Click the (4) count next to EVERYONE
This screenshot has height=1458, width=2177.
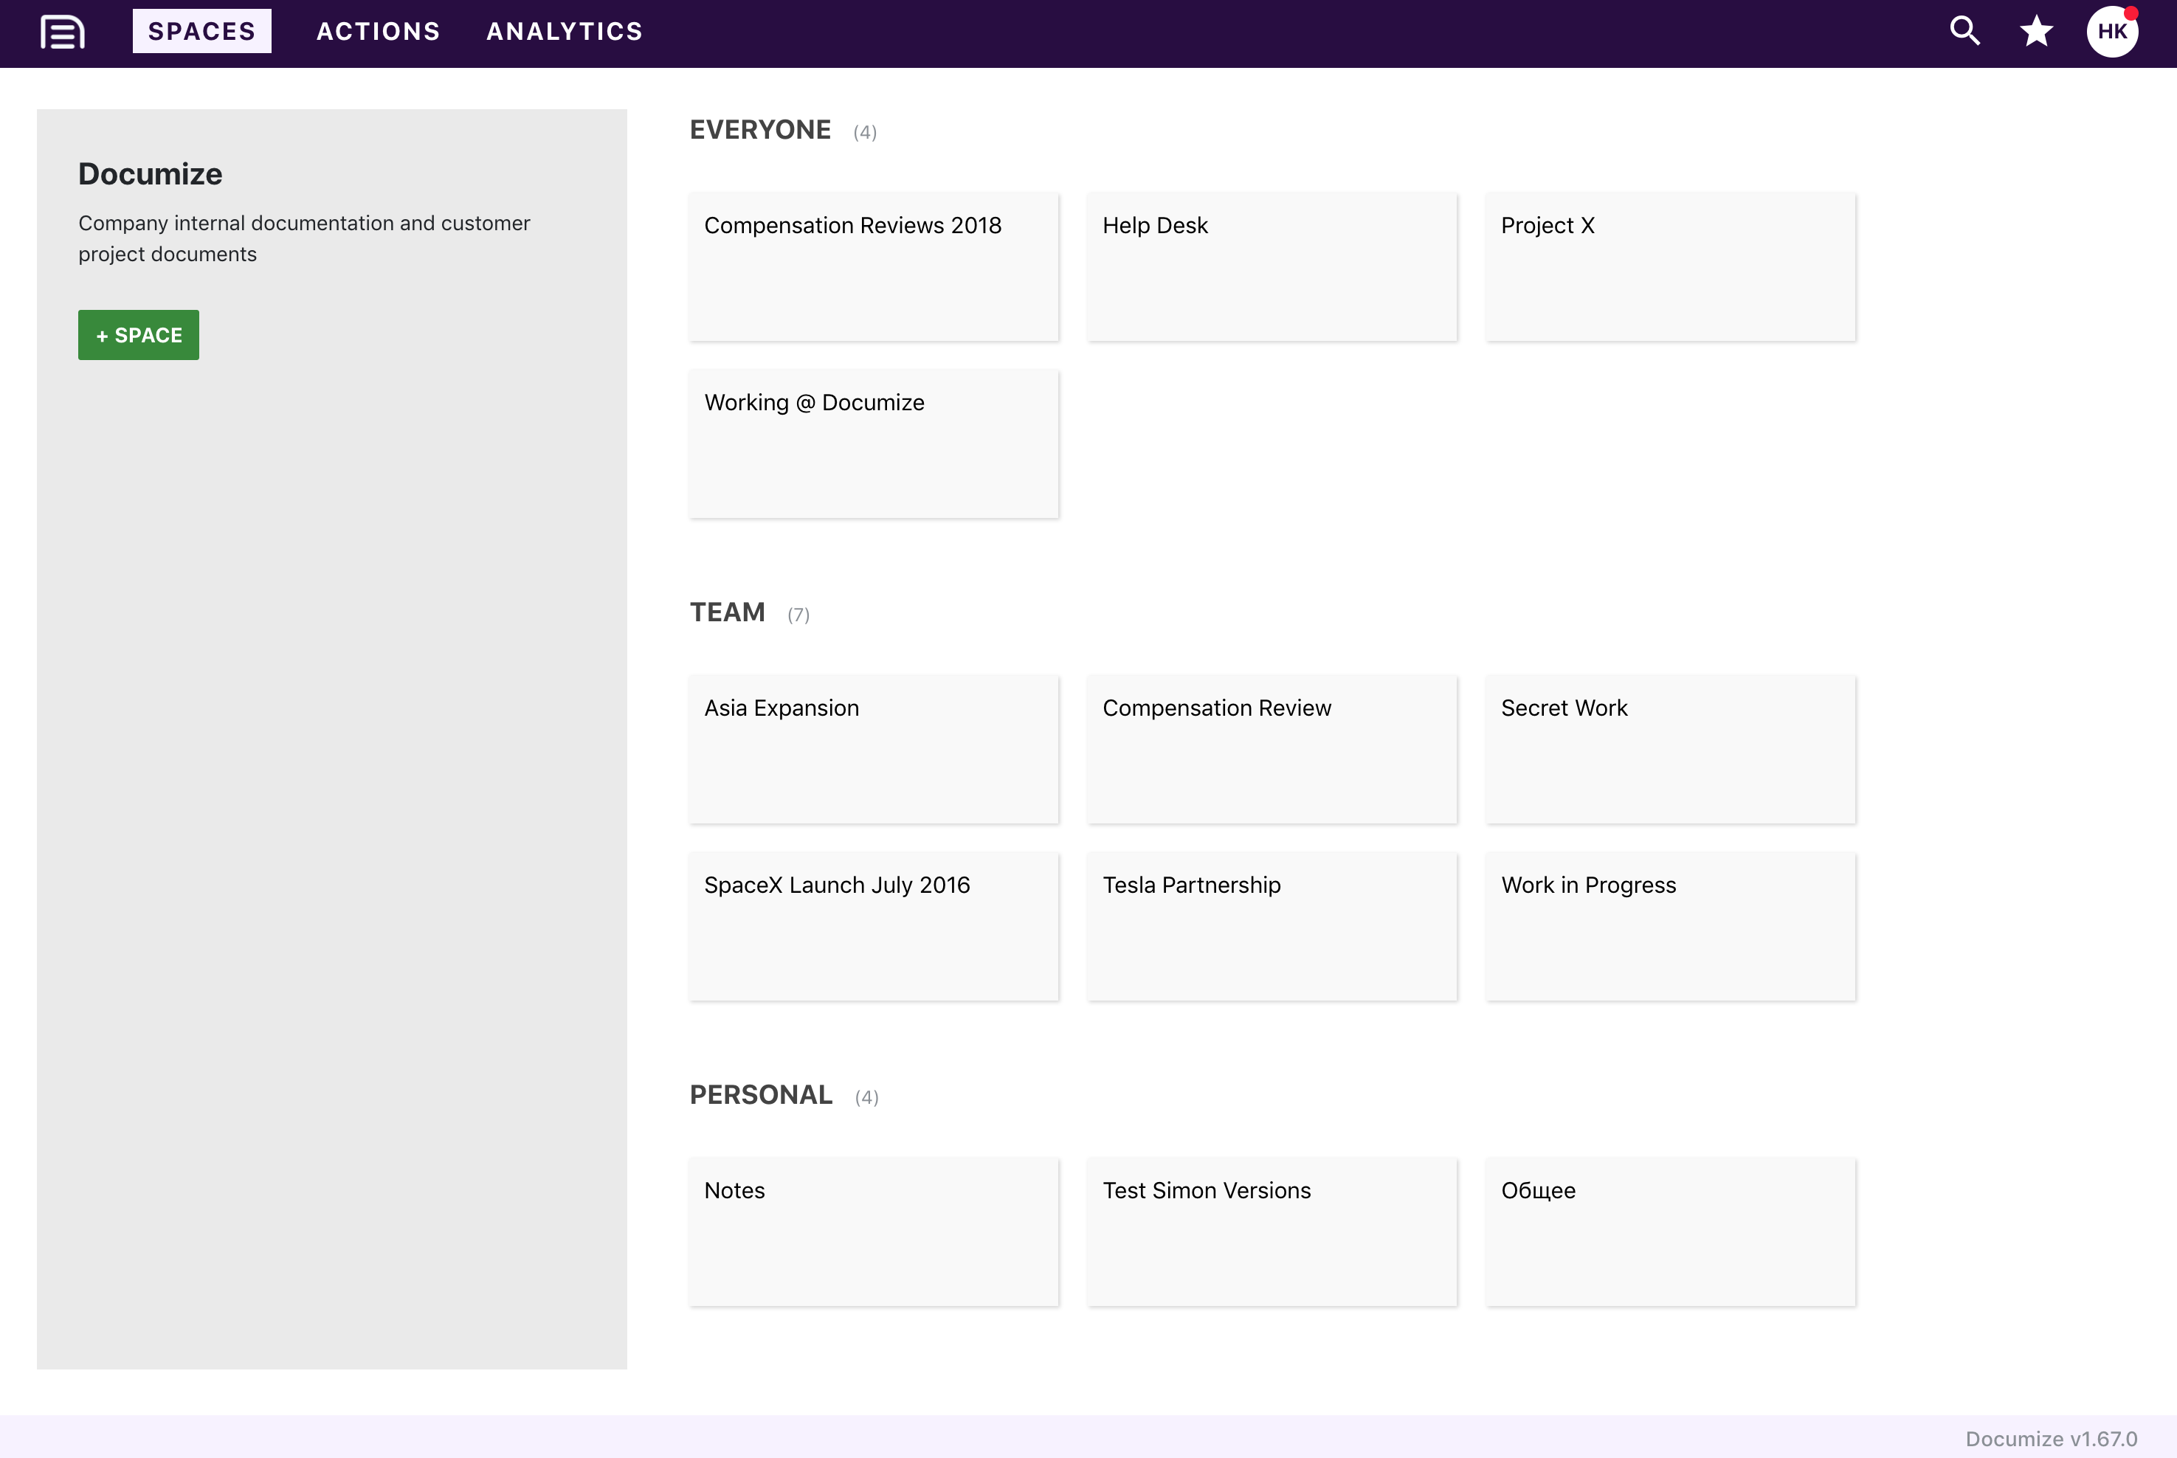pos(865,132)
